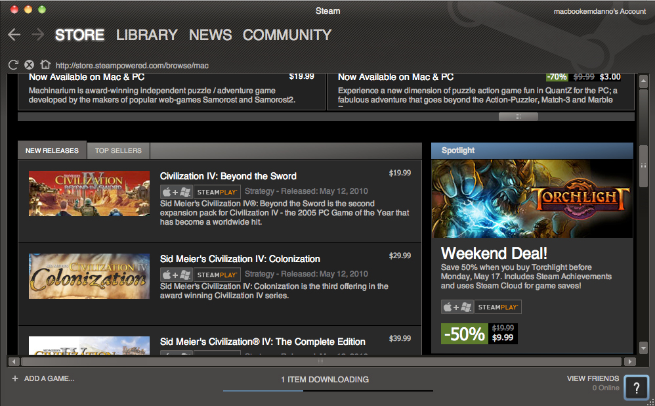Open the Civilization IV: Beyond the Sword title
655x406 pixels.
pos(228,176)
